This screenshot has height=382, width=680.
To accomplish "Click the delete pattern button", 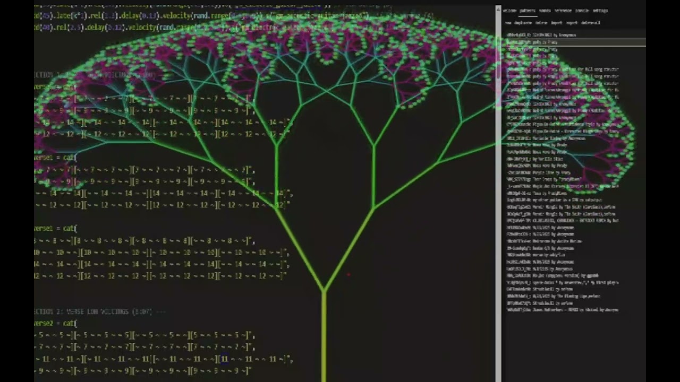I will pyautogui.click(x=541, y=23).
